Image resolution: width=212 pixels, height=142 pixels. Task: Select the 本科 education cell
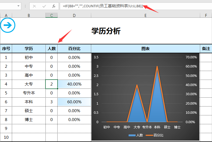29,102
